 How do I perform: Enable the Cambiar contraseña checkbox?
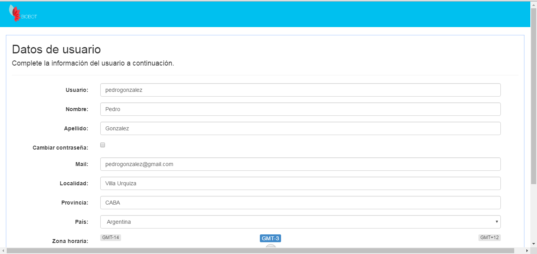(103, 145)
